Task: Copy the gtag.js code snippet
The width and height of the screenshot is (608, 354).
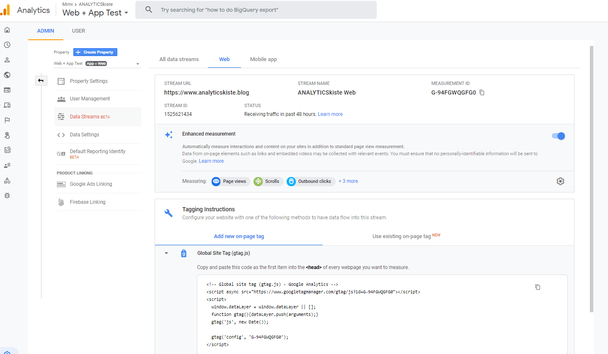Action: [x=538, y=287]
